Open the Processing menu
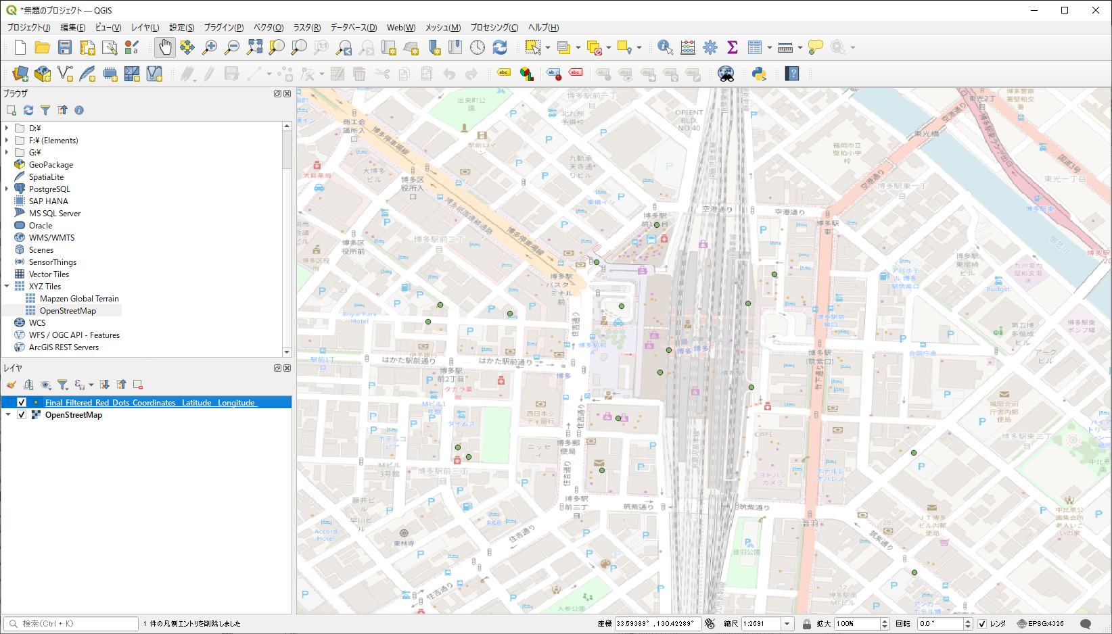1112x634 pixels. click(494, 28)
